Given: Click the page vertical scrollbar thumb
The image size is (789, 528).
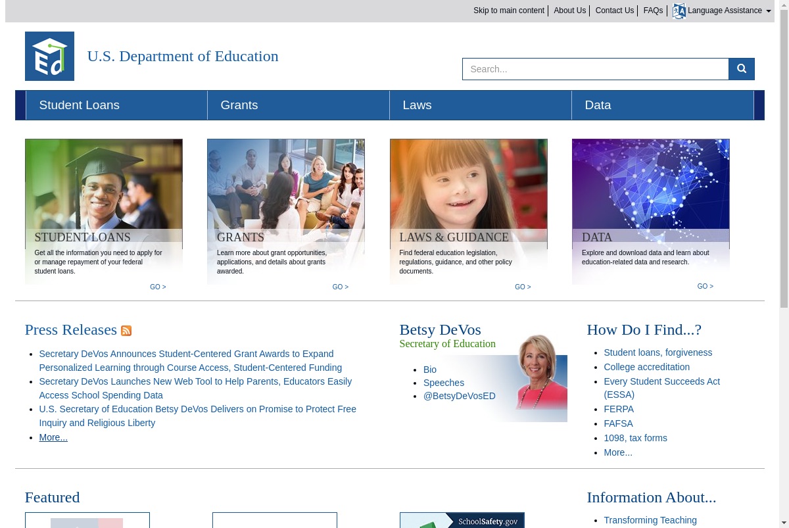Looking at the screenshot, I should click(784, 158).
